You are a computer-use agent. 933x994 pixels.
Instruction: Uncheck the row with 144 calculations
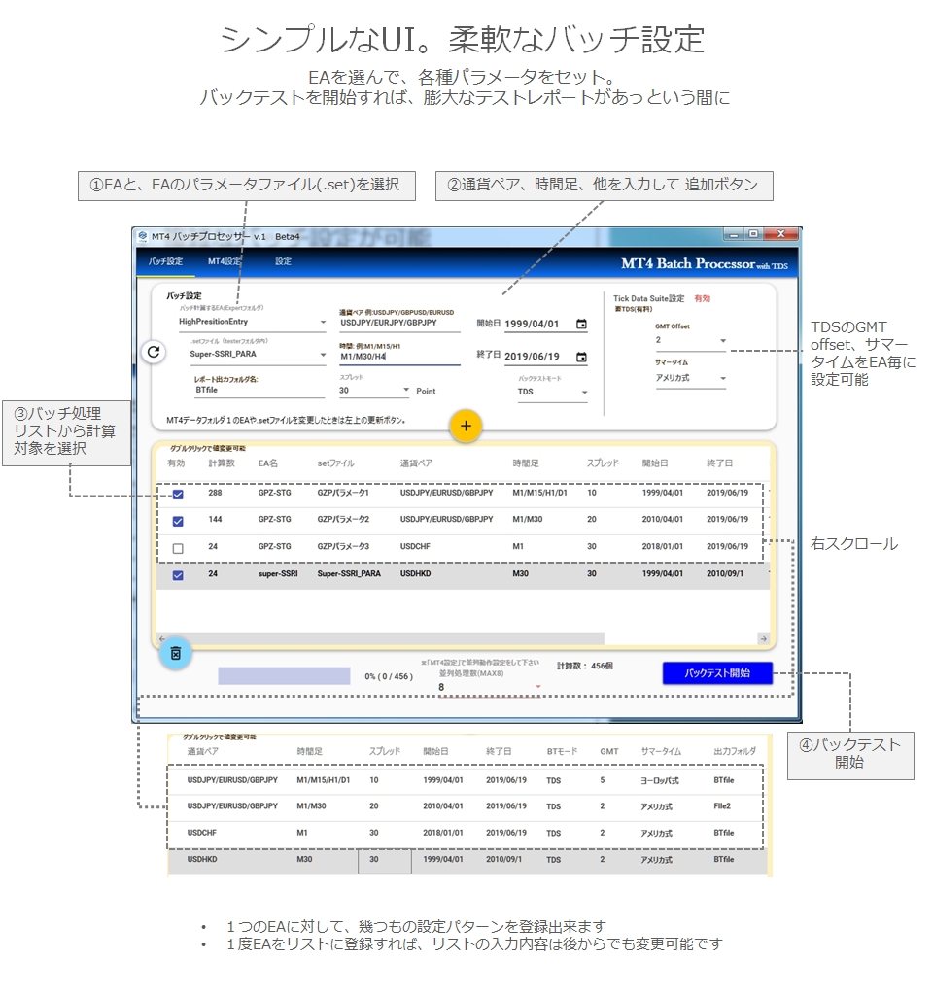coord(178,521)
